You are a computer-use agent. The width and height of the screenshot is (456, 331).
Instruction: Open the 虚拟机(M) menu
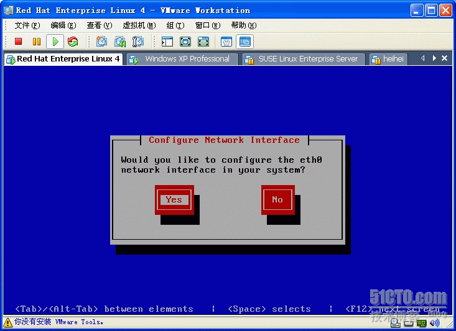(139, 25)
